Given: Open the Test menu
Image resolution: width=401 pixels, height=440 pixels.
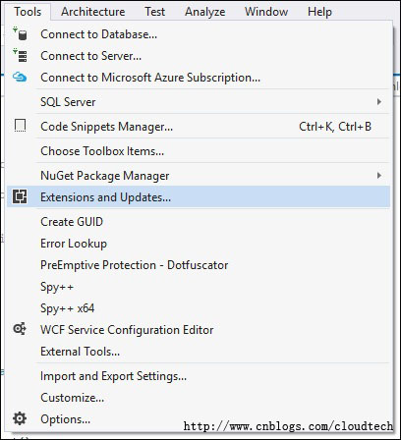Looking at the screenshot, I should (x=155, y=12).
